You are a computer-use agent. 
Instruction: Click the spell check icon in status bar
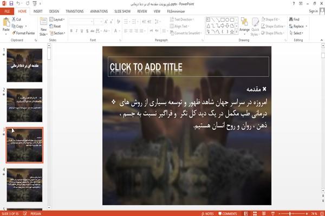click(x=25, y=213)
